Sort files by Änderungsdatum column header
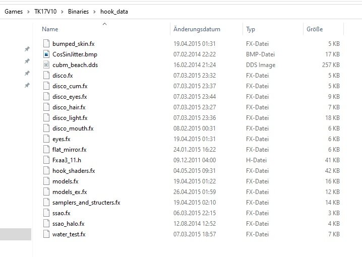Image resolution: width=362 pixels, height=257 pixels. 197,29
